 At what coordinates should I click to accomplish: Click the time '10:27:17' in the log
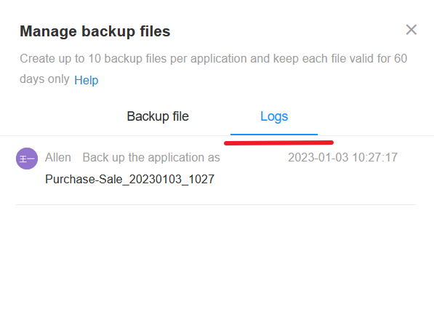(375, 157)
